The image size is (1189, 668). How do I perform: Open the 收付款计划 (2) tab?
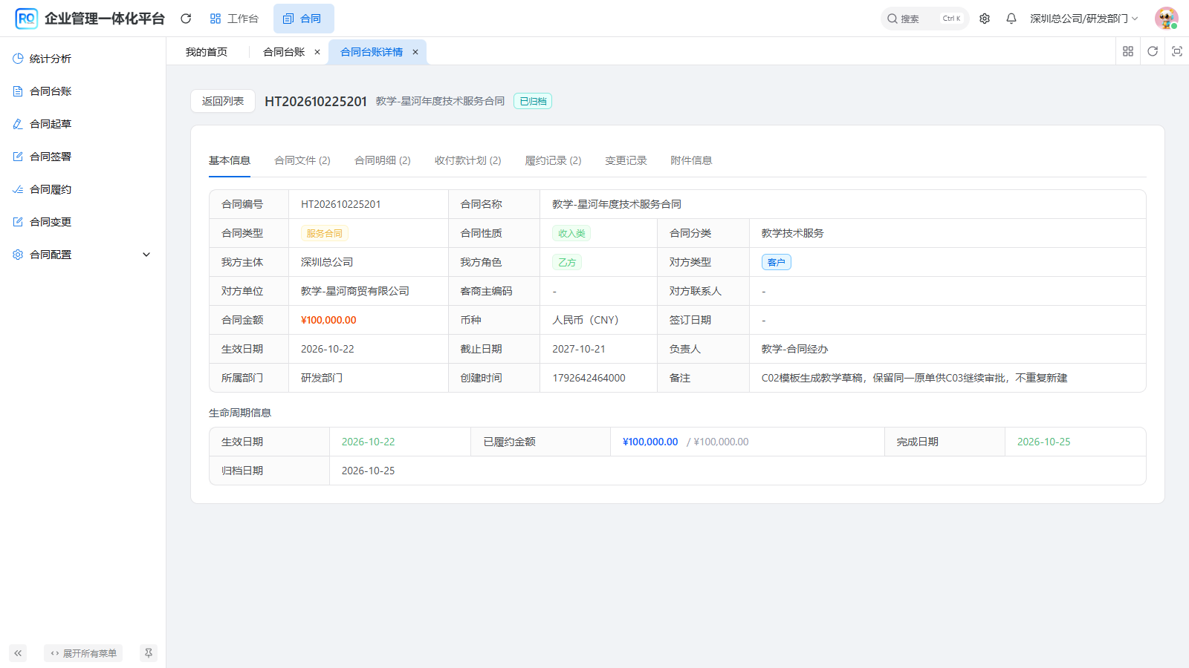click(x=468, y=160)
